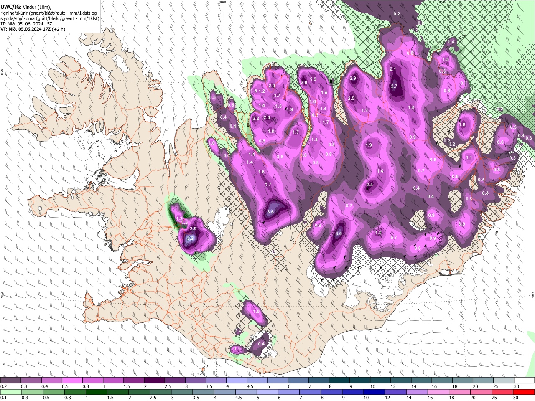
Task: Click the violet rain-legend swatch labeled 12
Action: click(396, 392)
